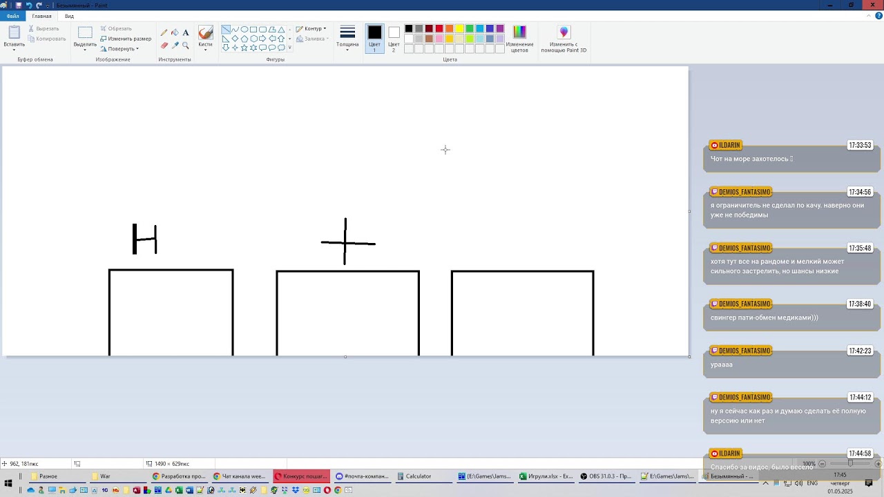Select the Text tool (letter A)

(186, 32)
